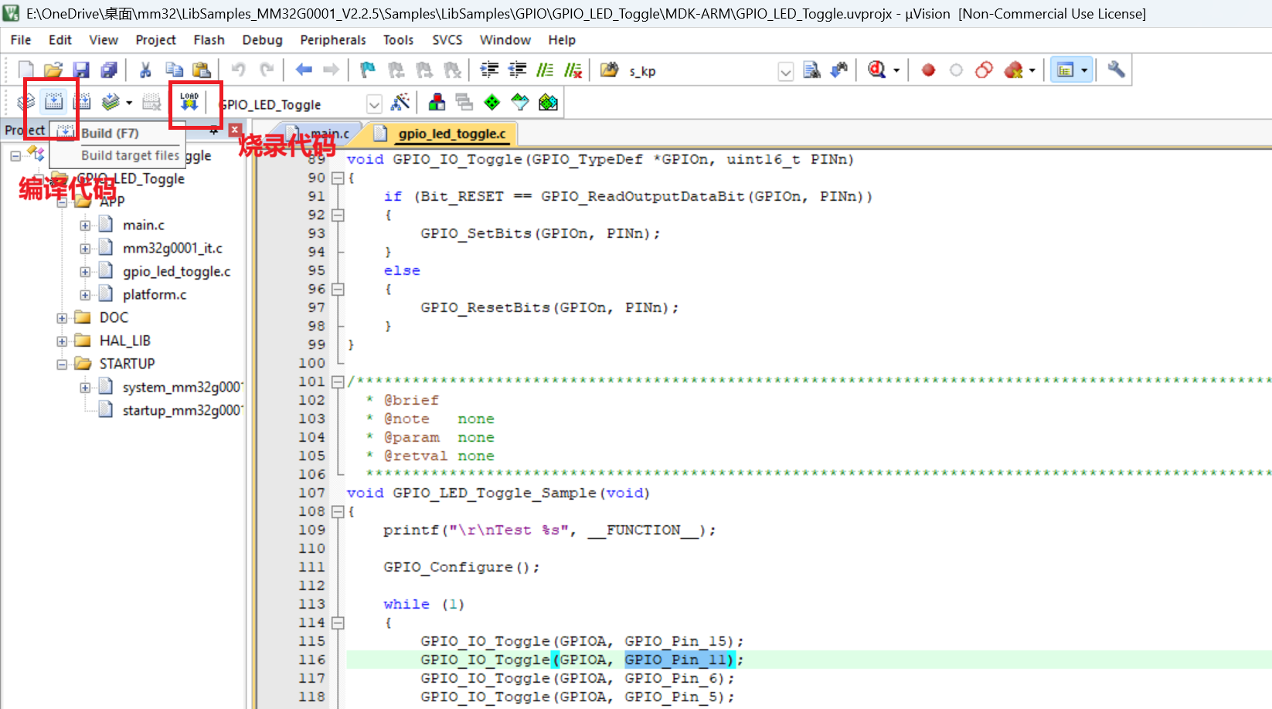Collapse the STARTUP folder node
This screenshot has width=1272, height=709.
(x=62, y=365)
